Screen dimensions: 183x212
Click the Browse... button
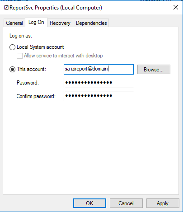click(x=154, y=70)
